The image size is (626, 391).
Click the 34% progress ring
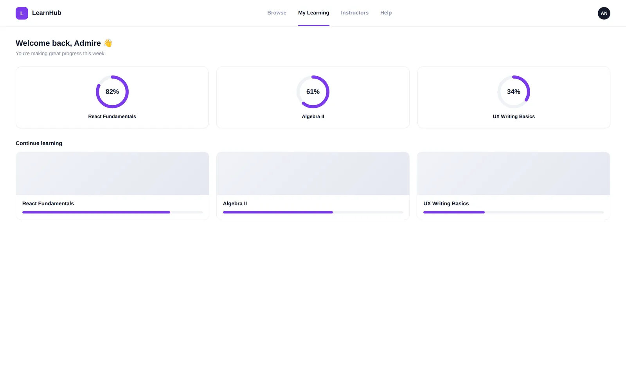pyautogui.click(x=514, y=92)
